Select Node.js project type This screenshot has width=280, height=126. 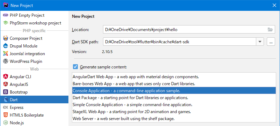point(34,123)
